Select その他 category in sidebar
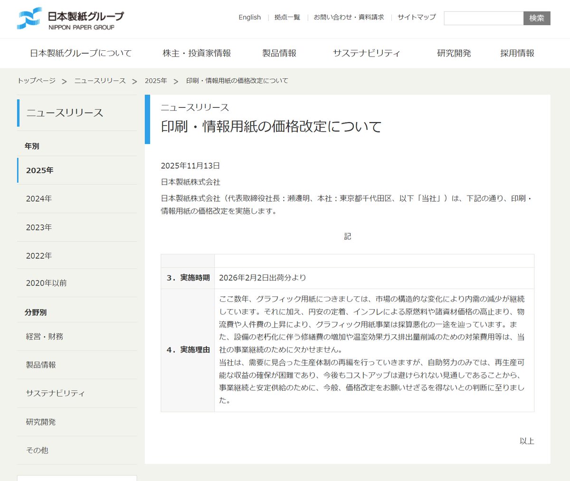 (77, 450)
